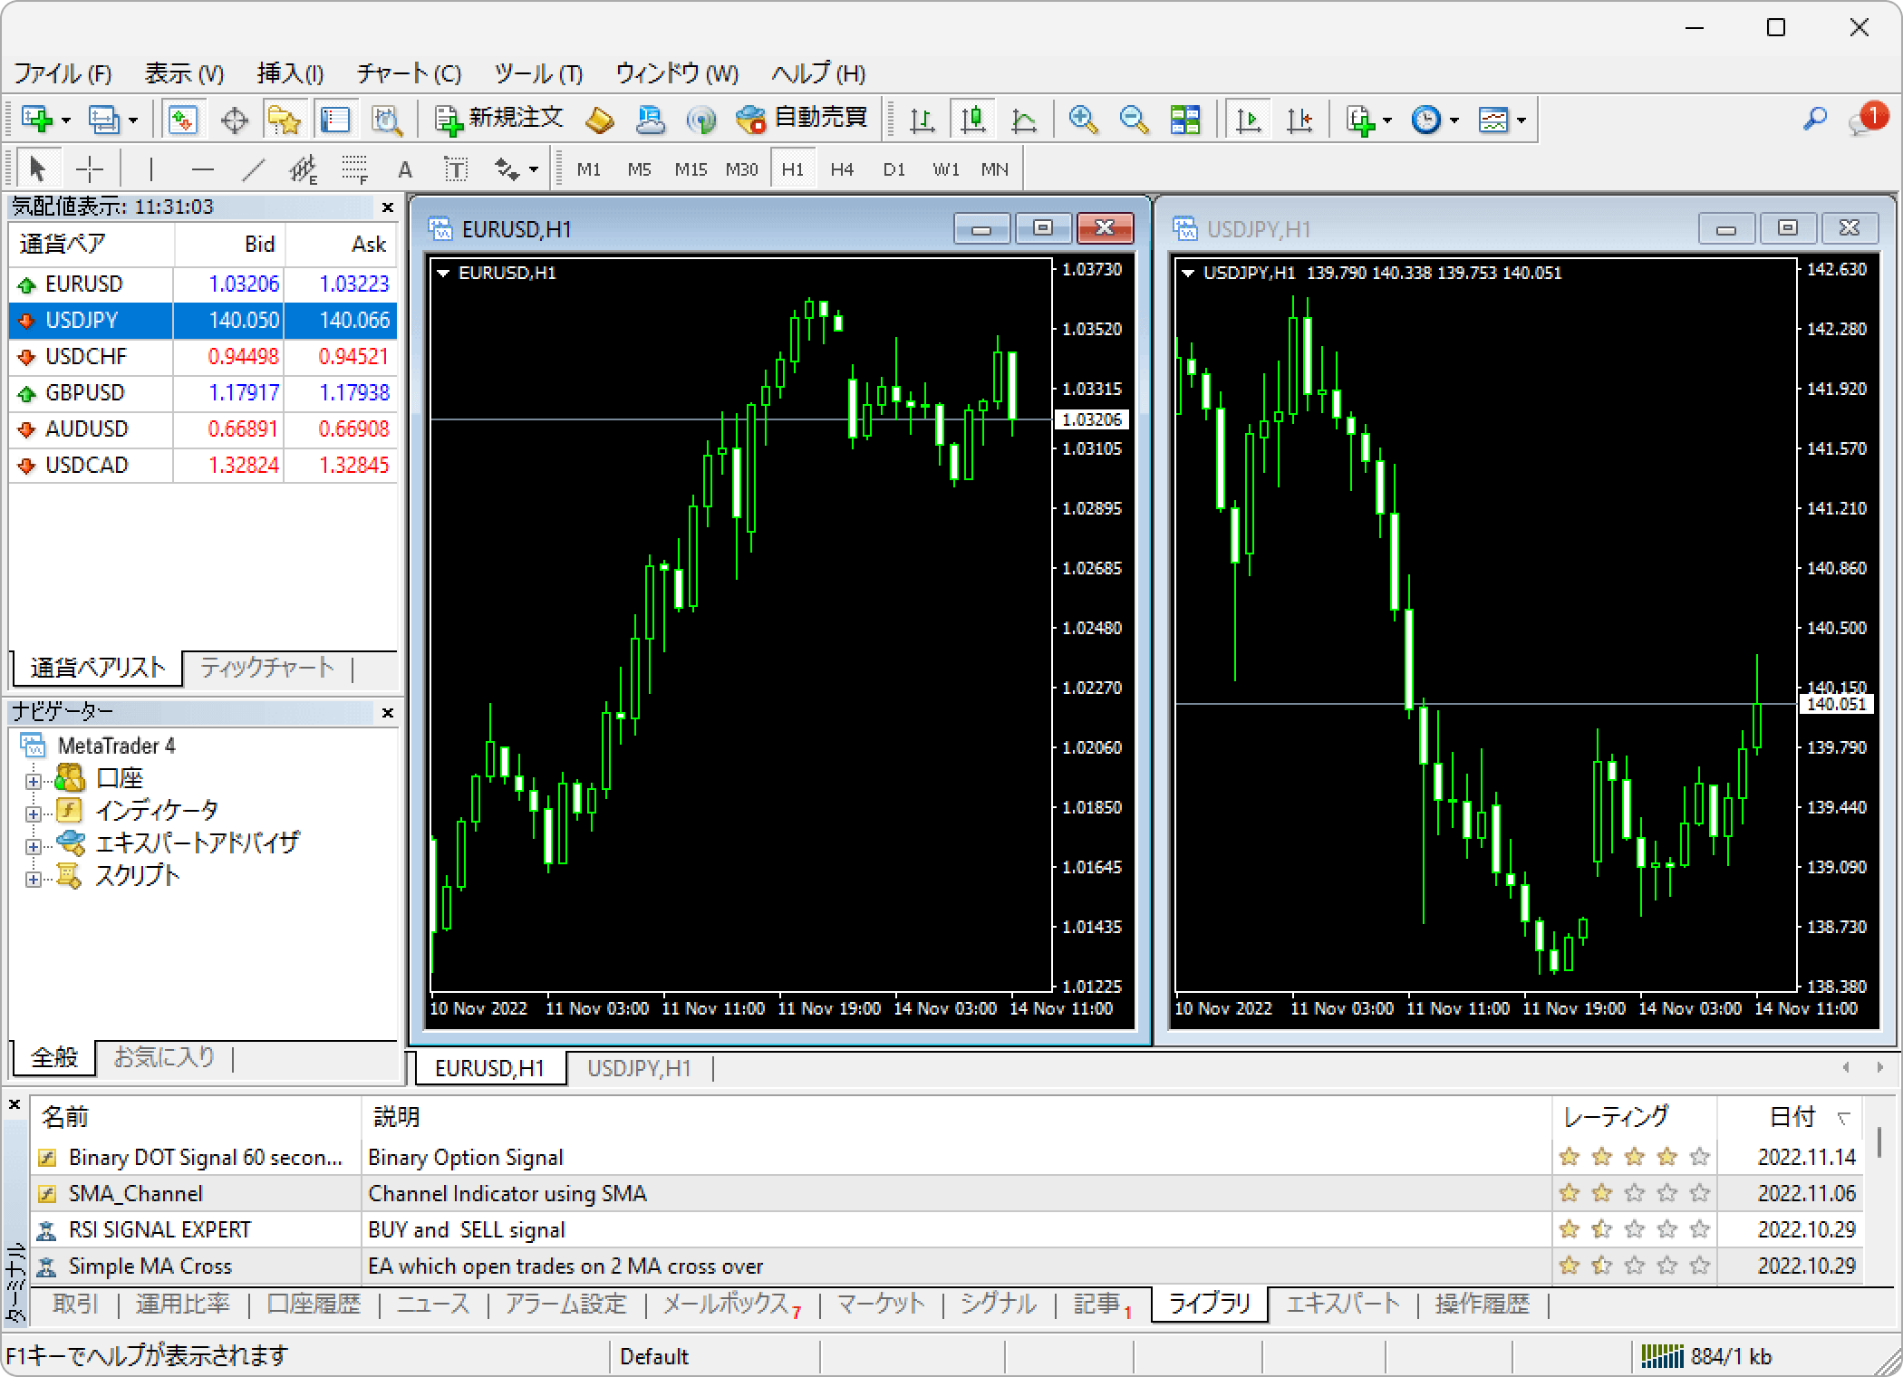Open the Profiles toolbar icon
Image resolution: width=1903 pixels, height=1377 pixels.
pos(104,119)
